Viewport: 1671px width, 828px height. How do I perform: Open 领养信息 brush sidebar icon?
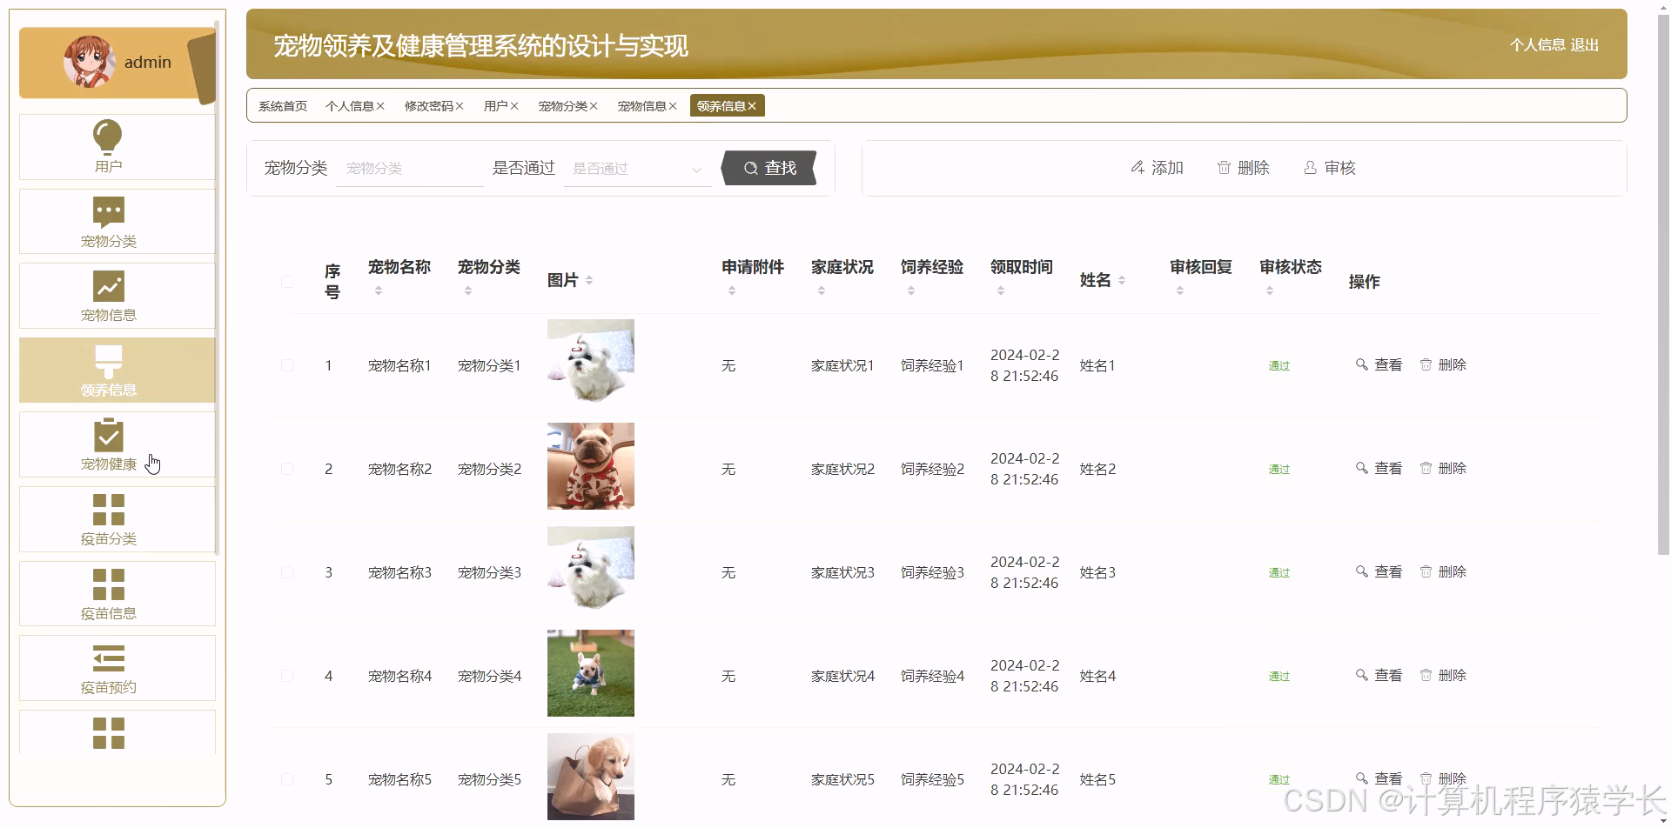tap(108, 361)
